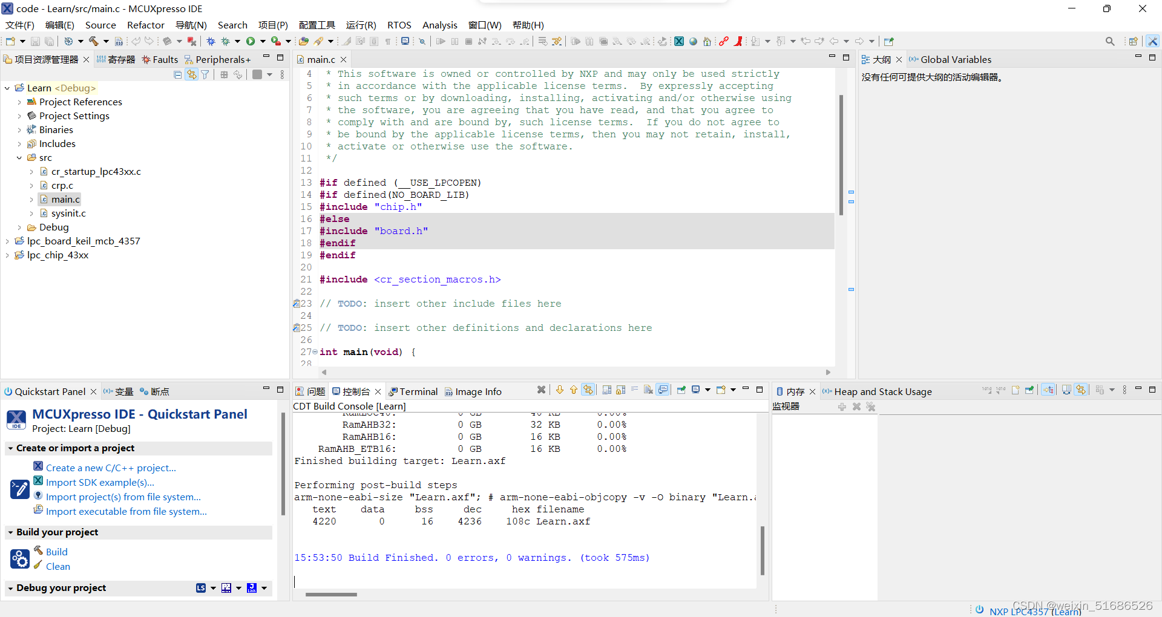The width and height of the screenshot is (1162, 617).
Task: Click Create a new C/C++ project link
Action: [x=111, y=468]
